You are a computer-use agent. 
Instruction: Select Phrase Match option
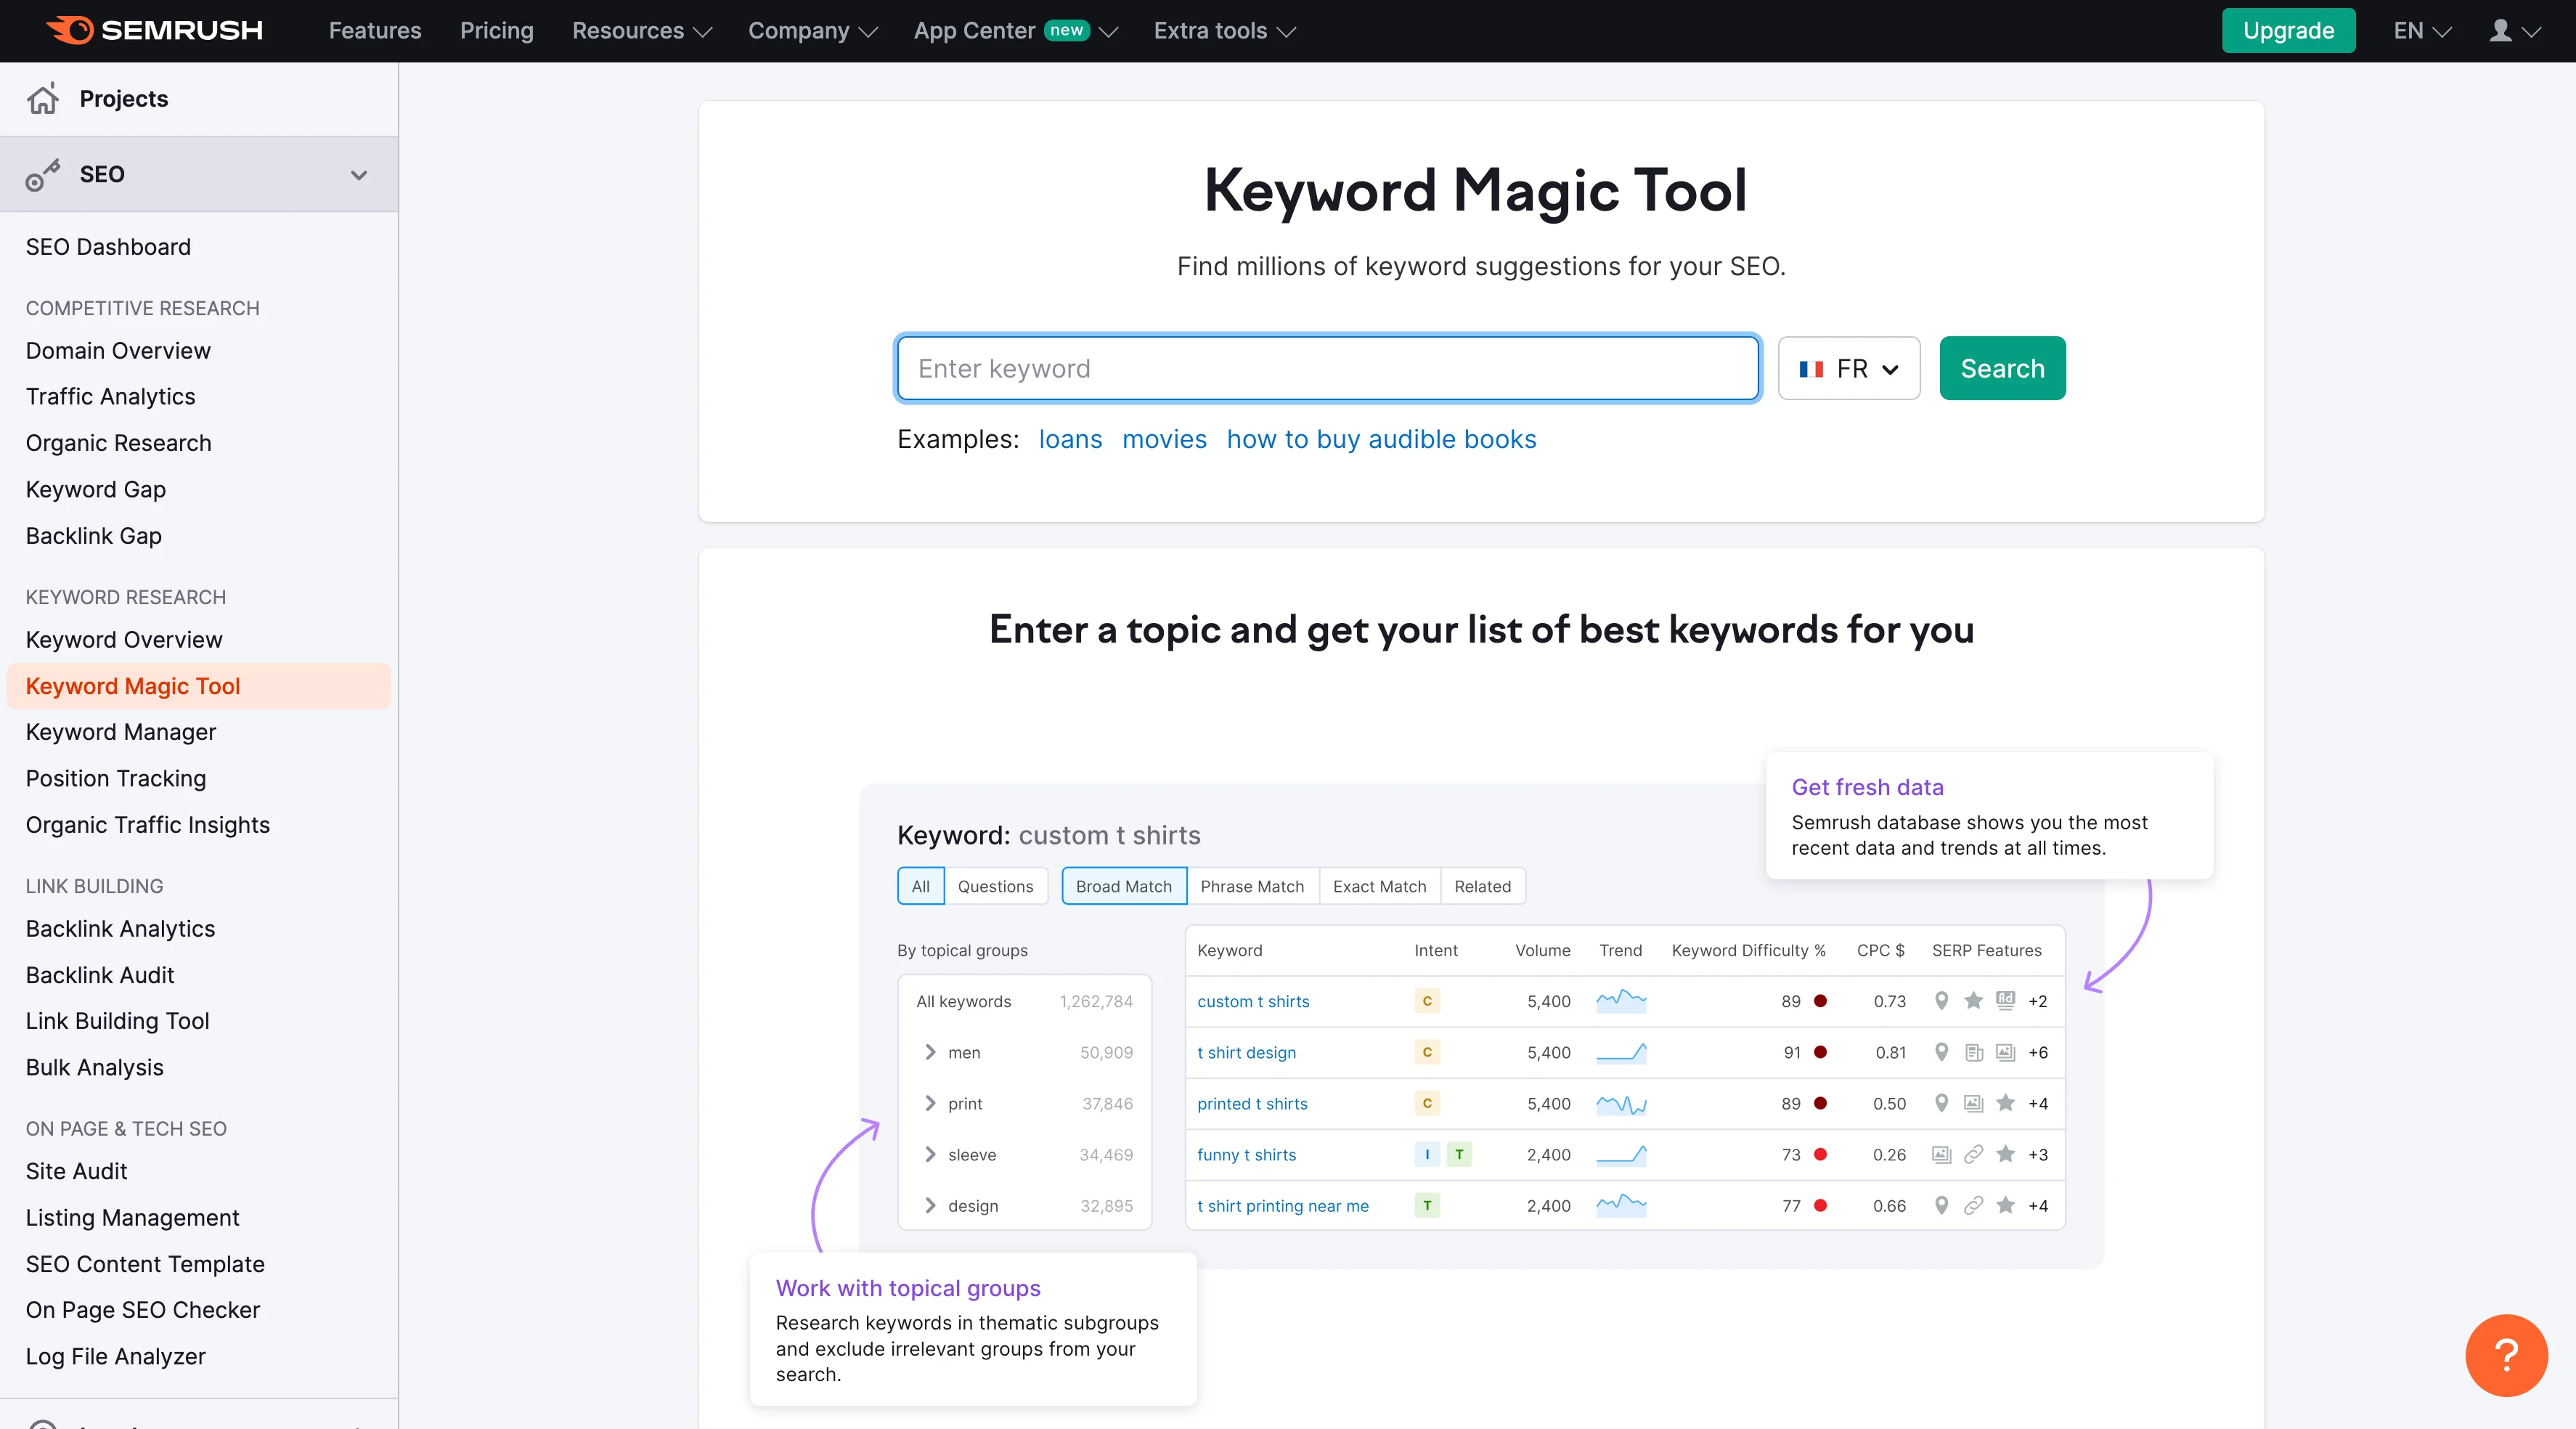(1252, 886)
